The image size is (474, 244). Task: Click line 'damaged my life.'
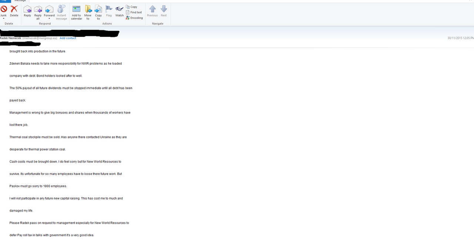tap(21, 211)
